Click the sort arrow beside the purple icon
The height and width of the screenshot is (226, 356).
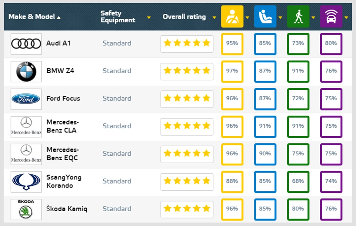347,17
